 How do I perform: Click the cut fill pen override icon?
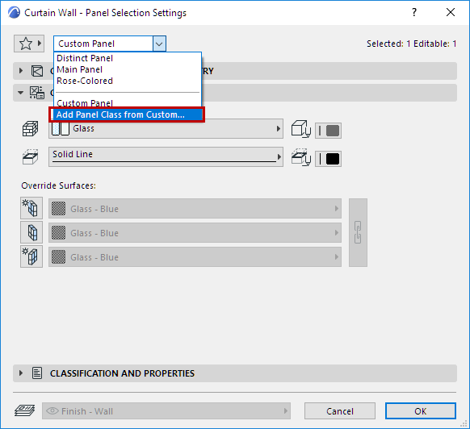(x=301, y=129)
